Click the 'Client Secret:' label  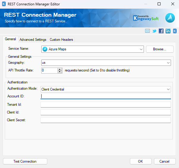pos(16,120)
